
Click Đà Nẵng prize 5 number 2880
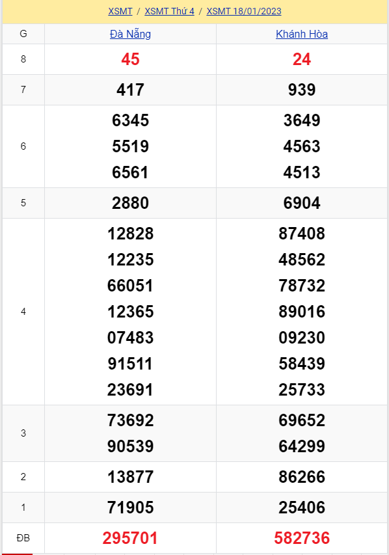pos(130,203)
